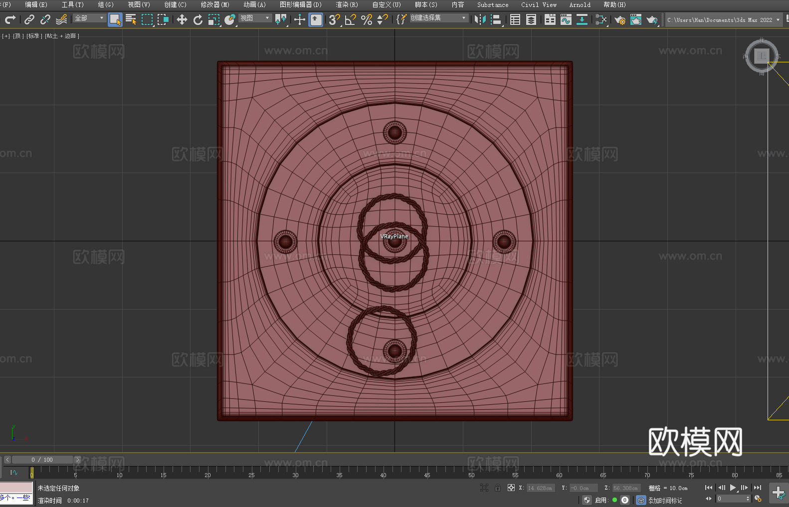Open the Schematic View icon
The width and height of the screenshot is (789, 507).
(x=582, y=19)
